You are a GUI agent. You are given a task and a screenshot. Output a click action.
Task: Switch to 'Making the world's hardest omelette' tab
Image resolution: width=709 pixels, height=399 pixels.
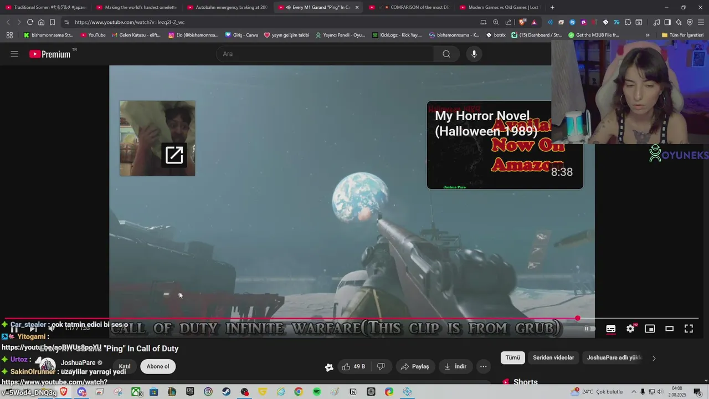tap(136, 7)
